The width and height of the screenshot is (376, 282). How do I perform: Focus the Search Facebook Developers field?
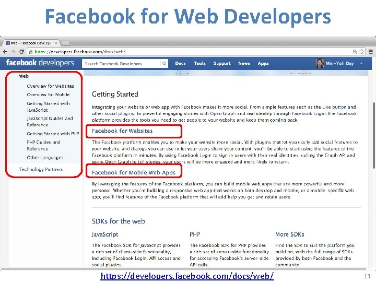coord(121,64)
